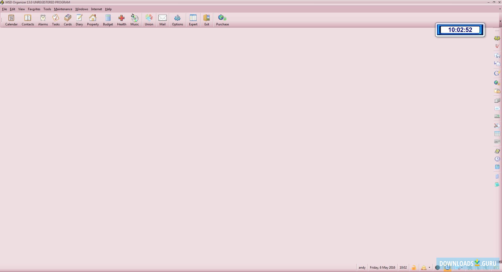Image resolution: width=502 pixels, height=272 pixels.
Task: Open the Contacts module
Action: tap(28, 20)
